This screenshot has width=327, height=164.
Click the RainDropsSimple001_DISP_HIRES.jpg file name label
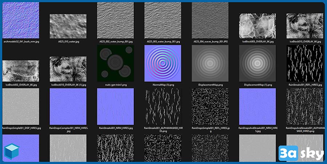click(x=21, y=128)
